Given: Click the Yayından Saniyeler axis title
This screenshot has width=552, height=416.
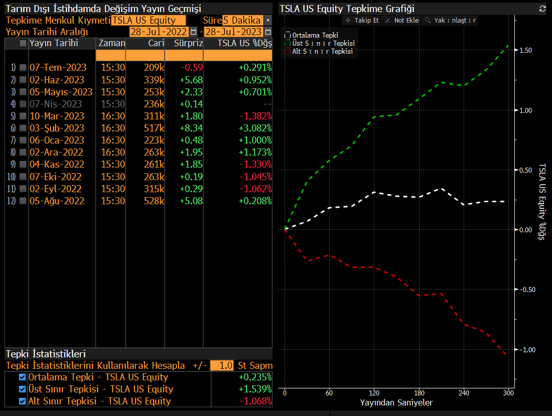Looking at the screenshot, I should (396, 402).
